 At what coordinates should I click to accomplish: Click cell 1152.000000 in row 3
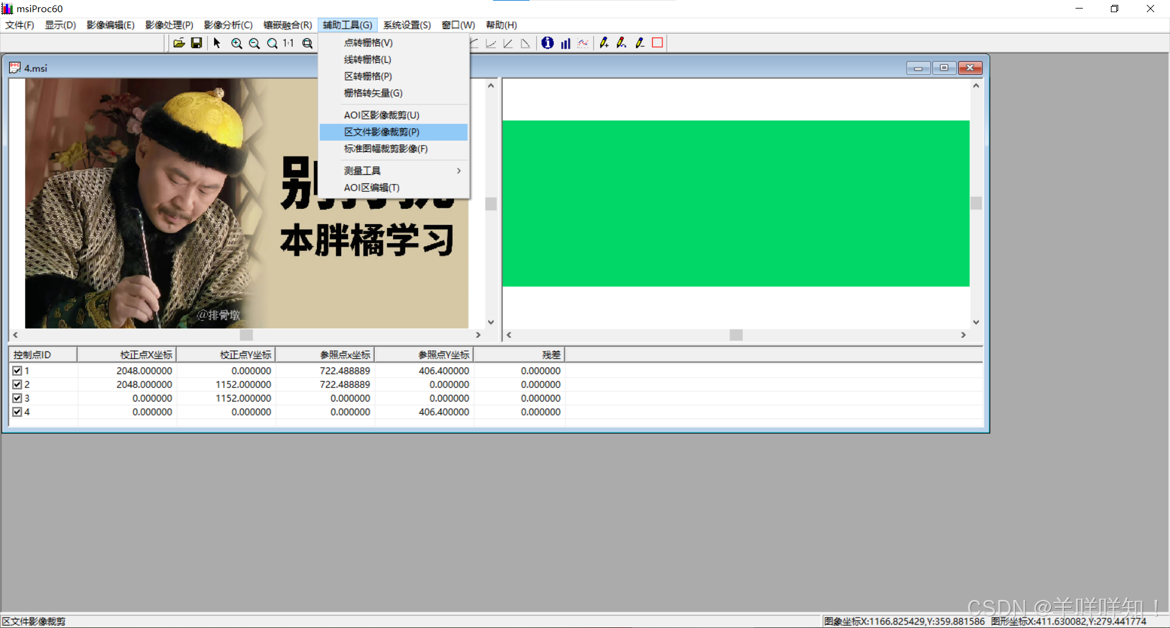pyautogui.click(x=243, y=398)
